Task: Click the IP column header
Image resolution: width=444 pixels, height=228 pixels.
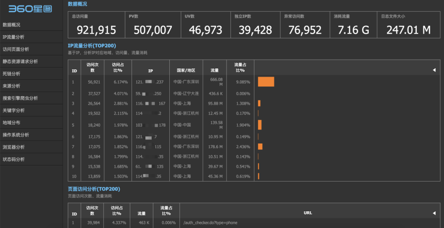Action: [x=150, y=71]
